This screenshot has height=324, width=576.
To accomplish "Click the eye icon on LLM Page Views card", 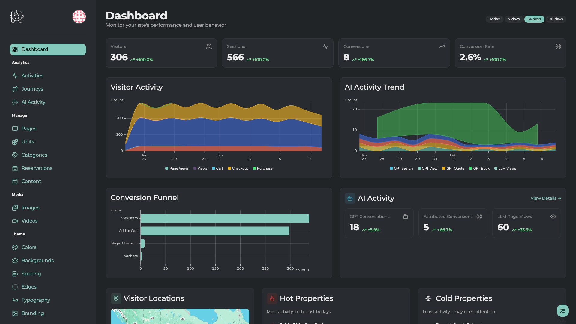I will 553,217.
